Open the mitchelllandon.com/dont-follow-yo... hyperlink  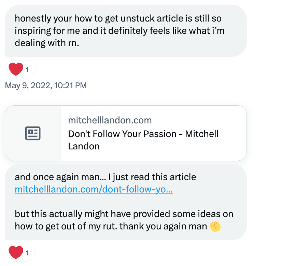pyautogui.click(x=94, y=189)
